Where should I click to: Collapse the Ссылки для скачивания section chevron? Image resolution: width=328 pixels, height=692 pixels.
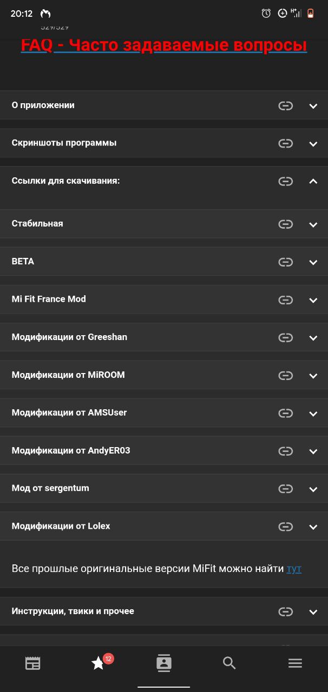click(x=313, y=181)
